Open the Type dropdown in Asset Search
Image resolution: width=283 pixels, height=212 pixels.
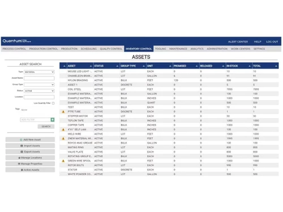(39, 72)
